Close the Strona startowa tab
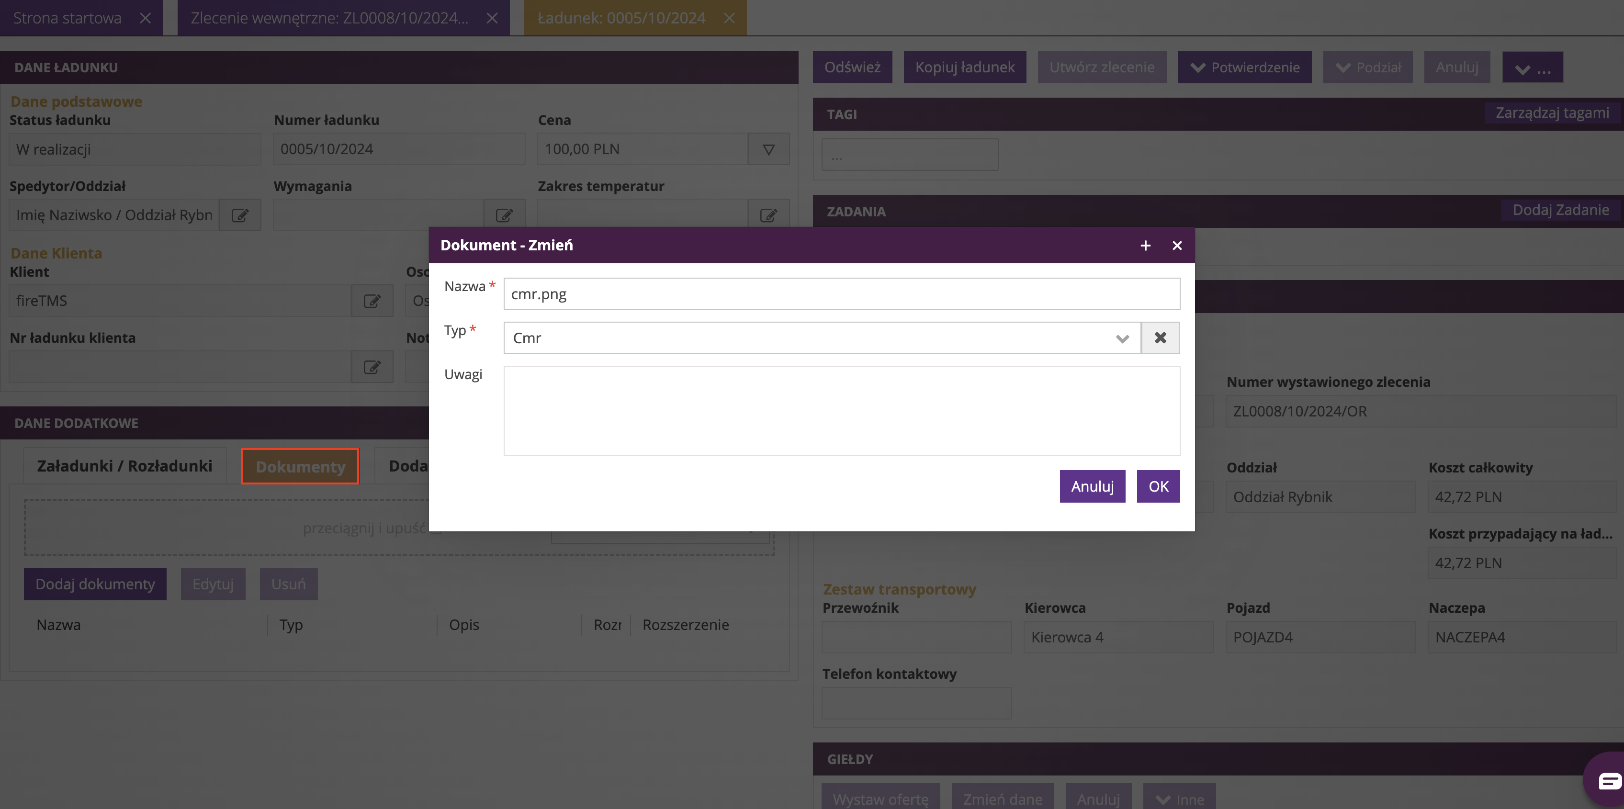Screen dimensions: 1624x809 coord(146,18)
